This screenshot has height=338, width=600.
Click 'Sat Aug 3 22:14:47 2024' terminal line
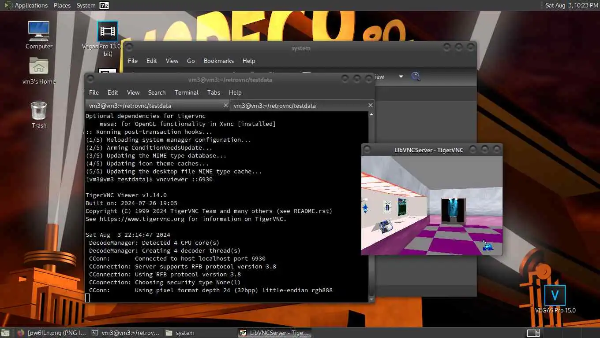click(128, 235)
